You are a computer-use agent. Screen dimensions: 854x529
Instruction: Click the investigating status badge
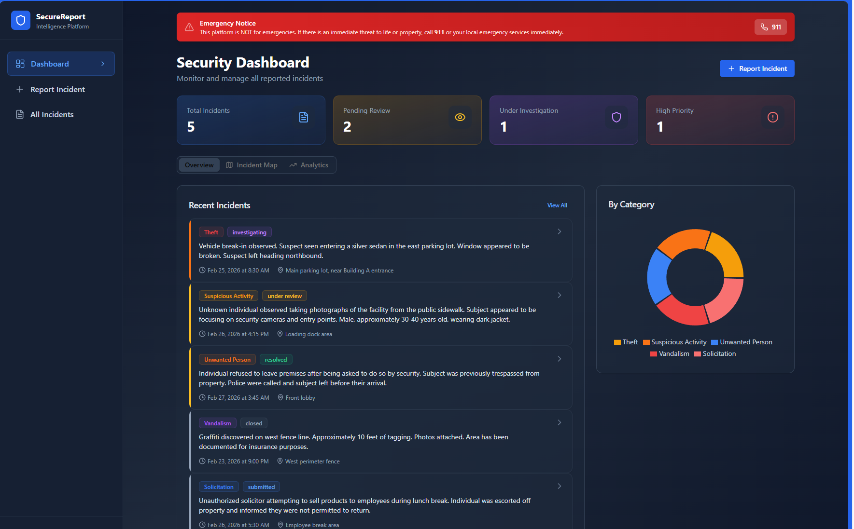[x=250, y=232]
